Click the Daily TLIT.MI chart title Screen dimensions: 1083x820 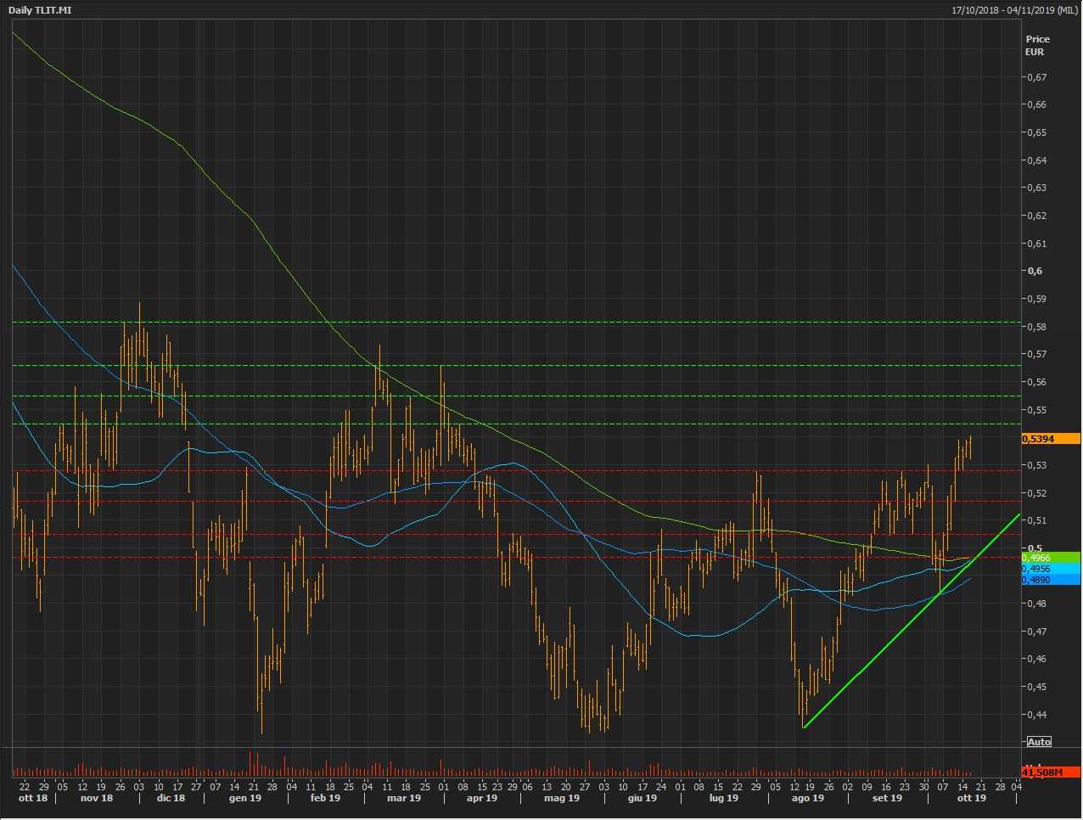tap(40, 10)
